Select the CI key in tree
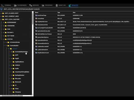 (16, 85)
